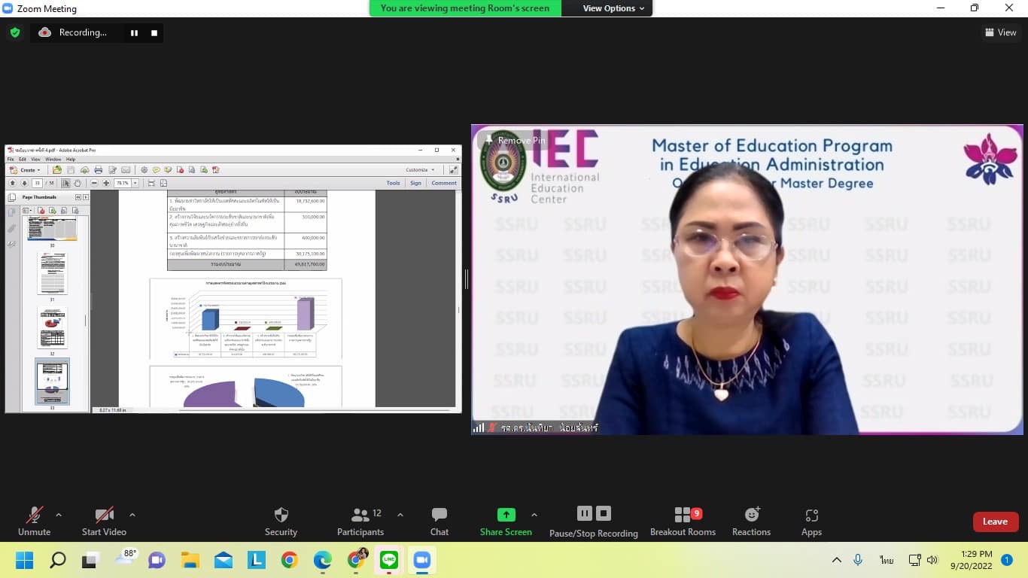Stop the recording from the top-left Recording indicator
The width and height of the screenshot is (1028, 578).
[154, 33]
